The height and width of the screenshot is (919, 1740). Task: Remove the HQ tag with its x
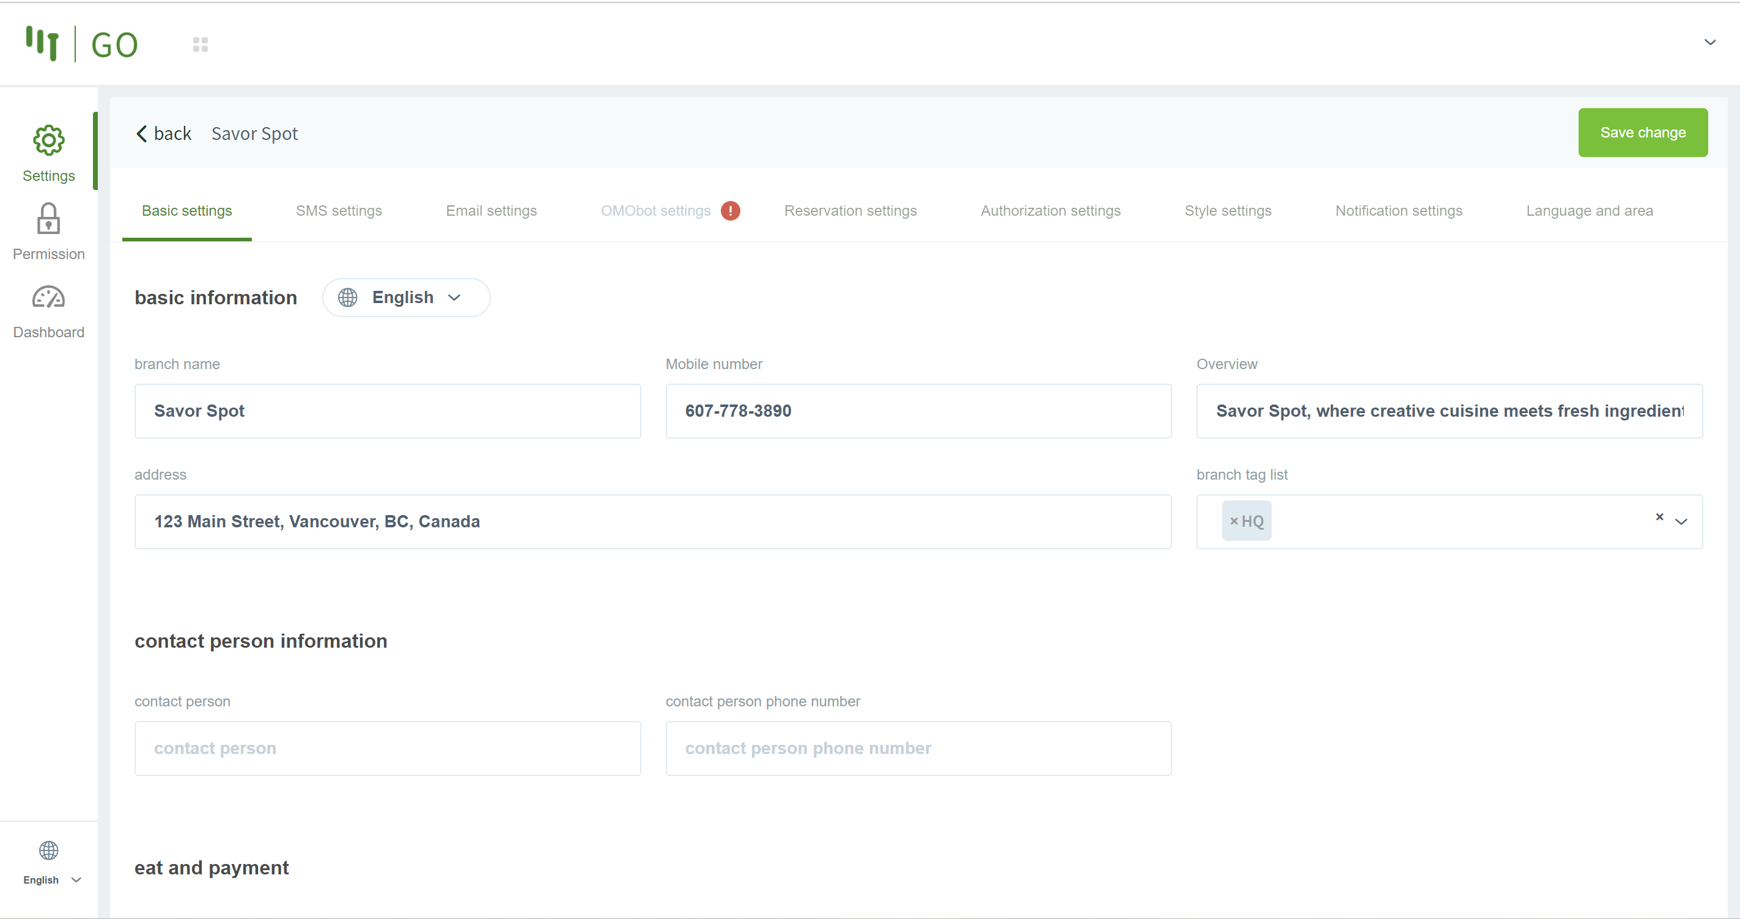coord(1233,521)
